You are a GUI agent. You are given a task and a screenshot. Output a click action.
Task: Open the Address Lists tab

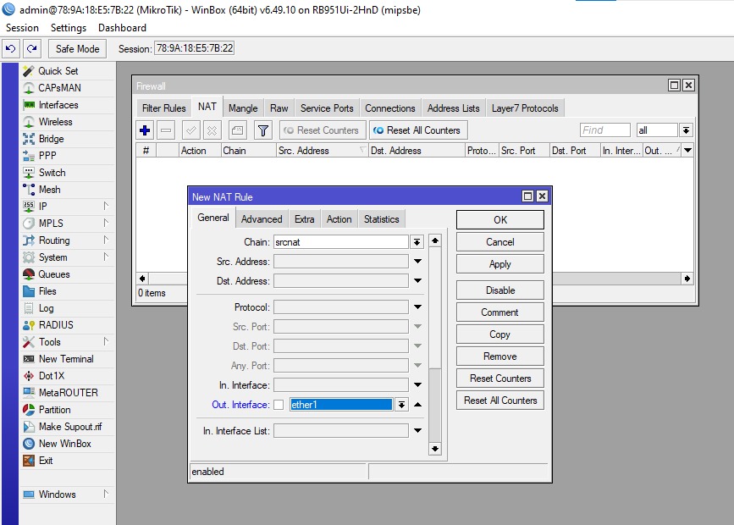[453, 108]
